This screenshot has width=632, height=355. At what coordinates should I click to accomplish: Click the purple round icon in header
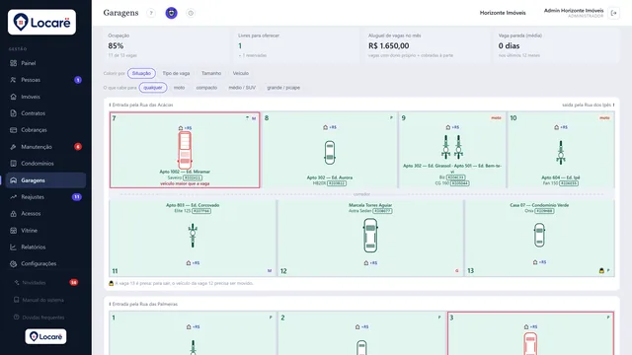[171, 13]
